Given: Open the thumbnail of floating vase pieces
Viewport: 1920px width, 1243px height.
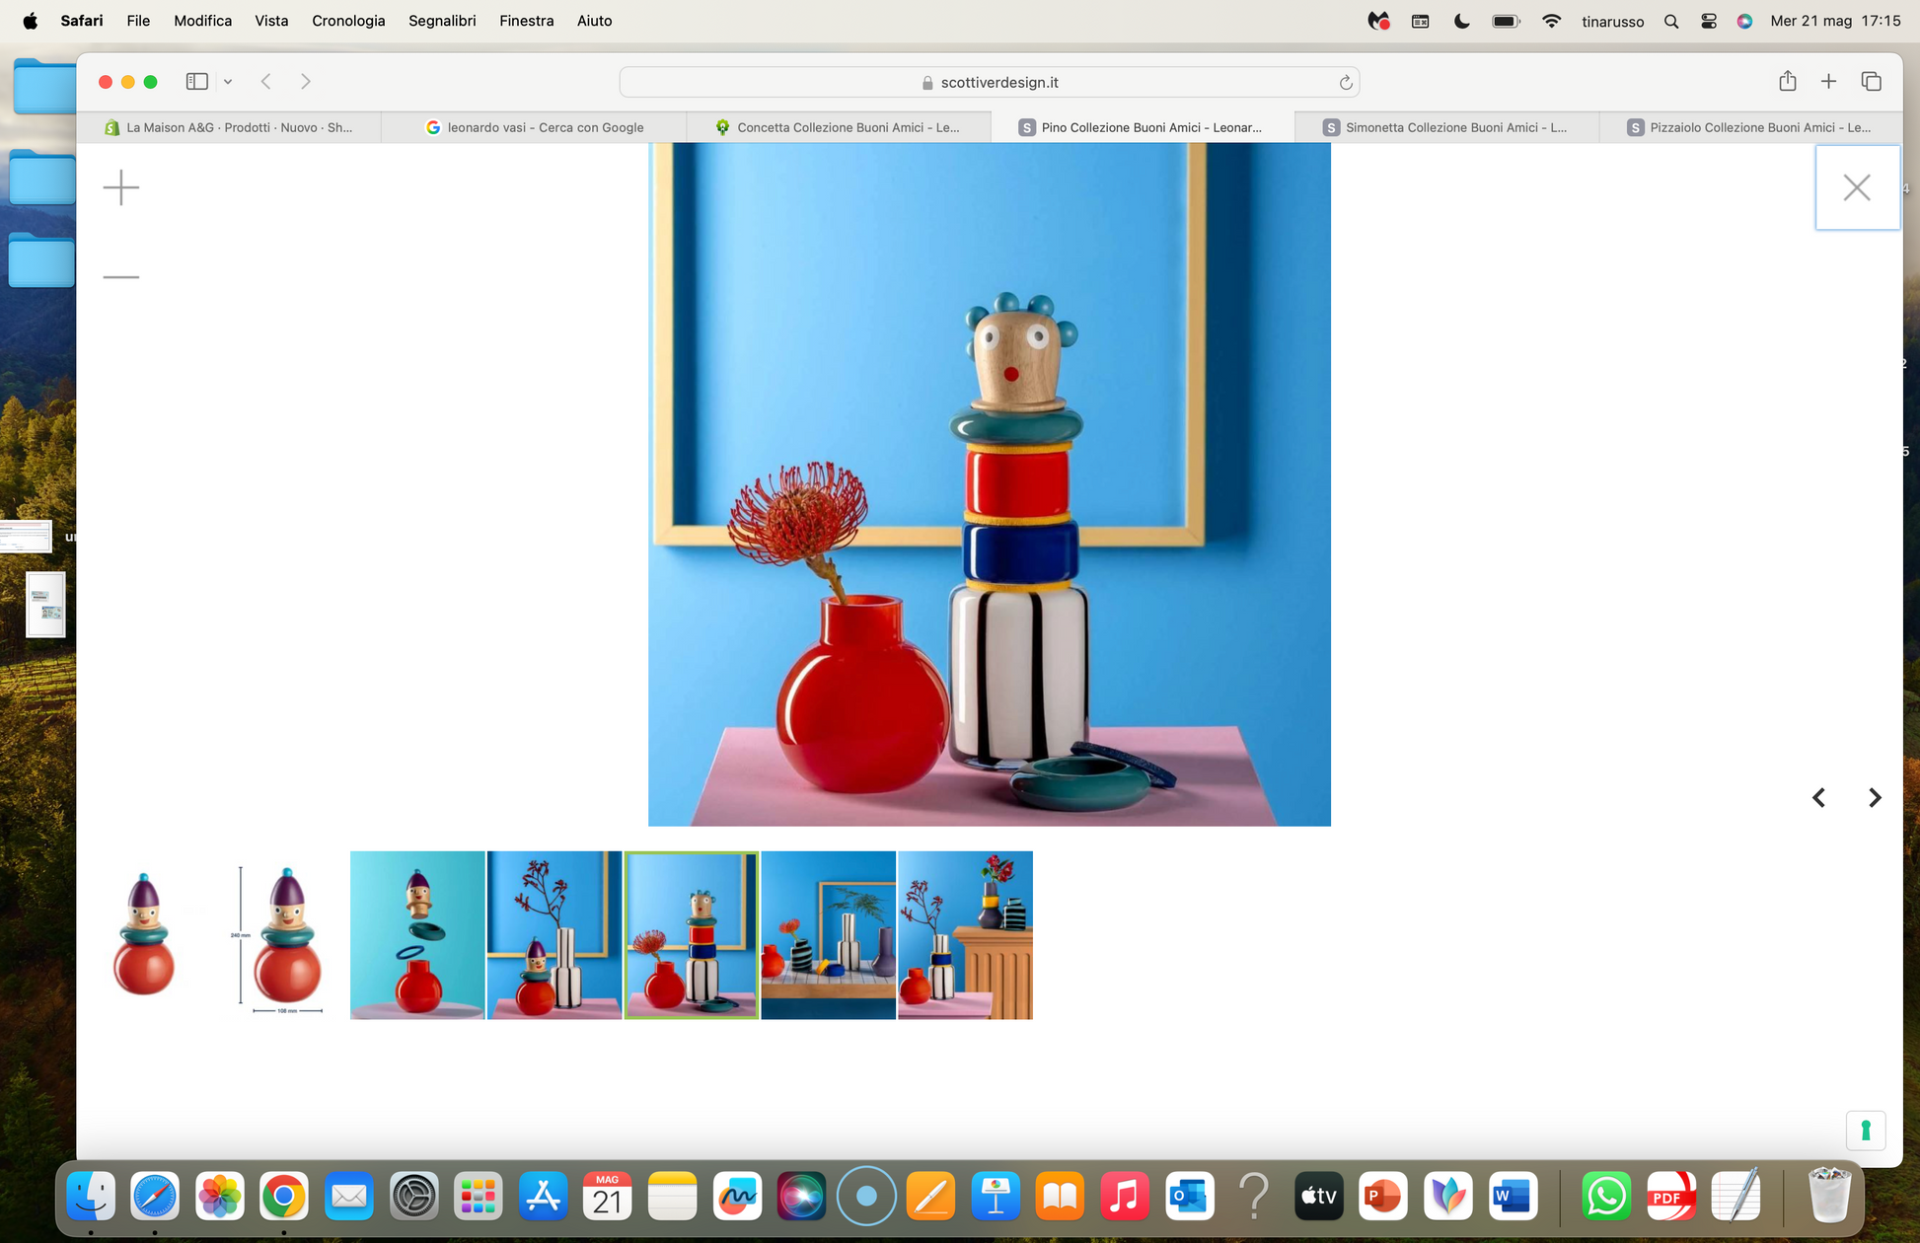Looking at the screenshot, I should point(417,934).
